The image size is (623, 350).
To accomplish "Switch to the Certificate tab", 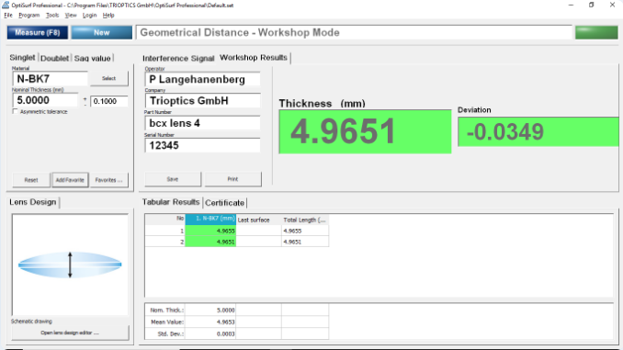I will click(x=224, y=203).
